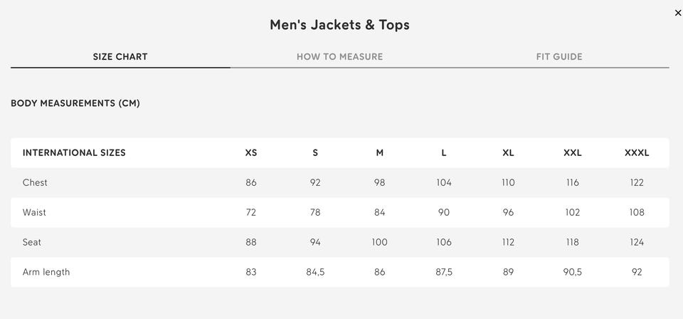This screenshot has height=319, width=683.
Task: Click the seat value for size XXXL
Action: tap(637, 243)
